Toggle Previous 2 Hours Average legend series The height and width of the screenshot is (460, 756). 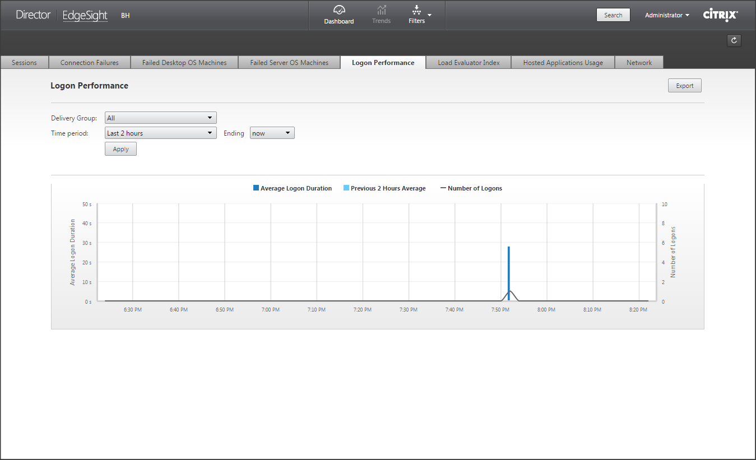[384, 188]
